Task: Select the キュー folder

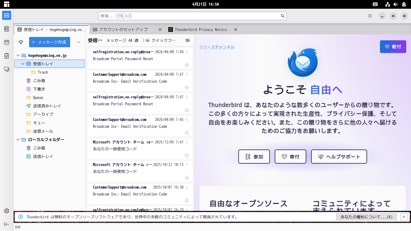Action: pyautogui.click(x=50, y=123)
